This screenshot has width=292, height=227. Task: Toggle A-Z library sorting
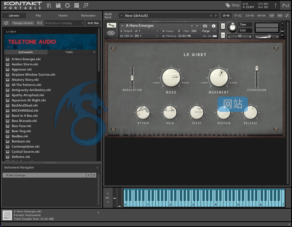pyautogui.click(x=40, y=23)
